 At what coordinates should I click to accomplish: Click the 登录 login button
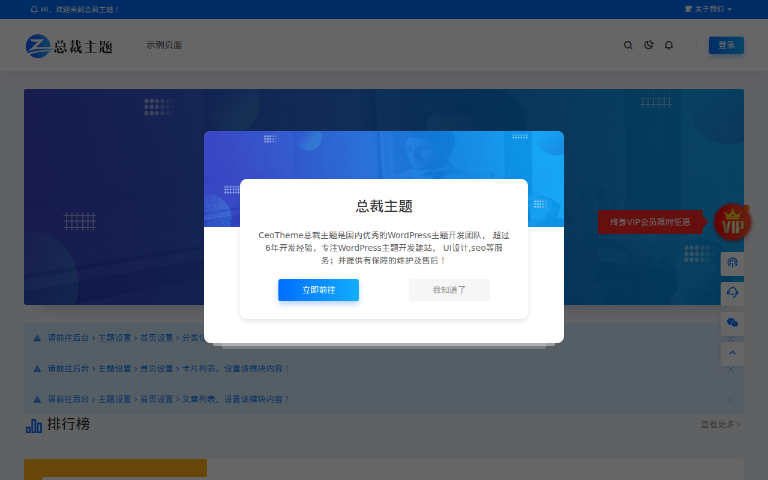(x=726, y=45)
